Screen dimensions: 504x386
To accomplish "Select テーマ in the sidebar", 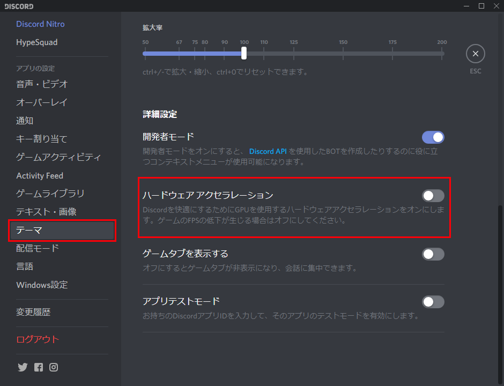I will coord(62,231).
